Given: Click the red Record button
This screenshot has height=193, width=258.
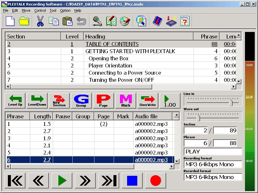Looking at the screenshot, I should [x=156, y=181].
